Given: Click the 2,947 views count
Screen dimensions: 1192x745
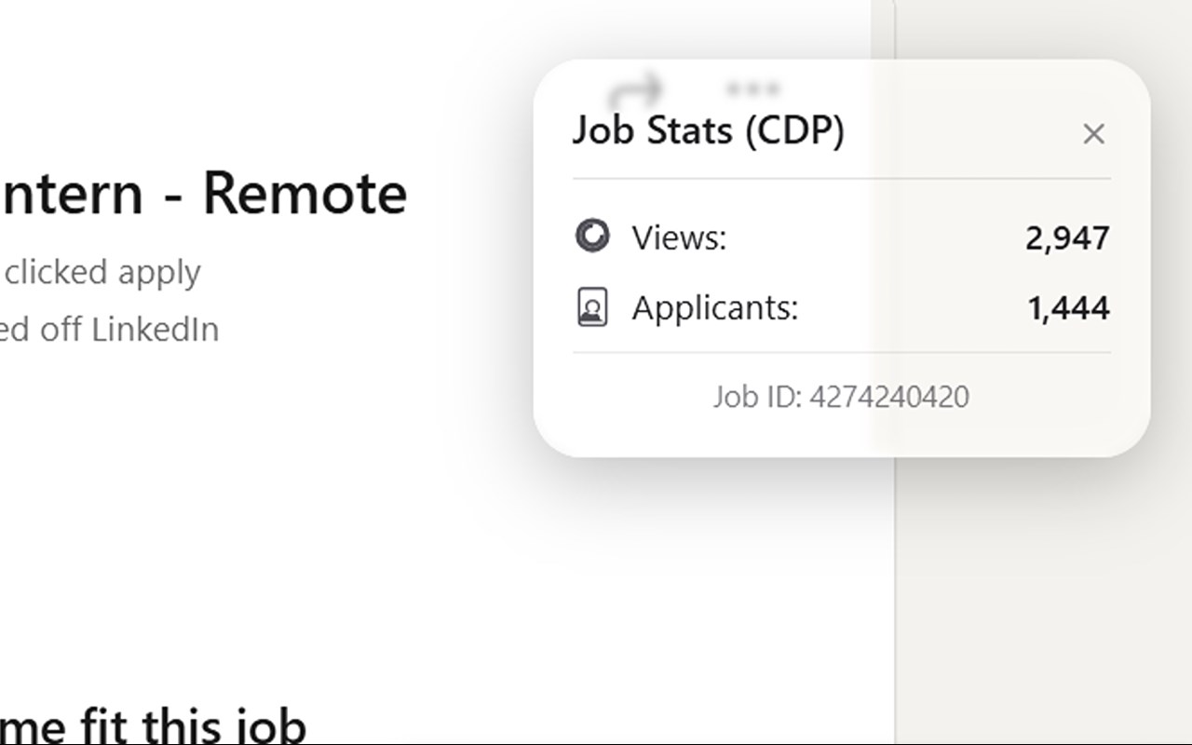Looking at the screenshot, I should click(x=1067, y=238).
